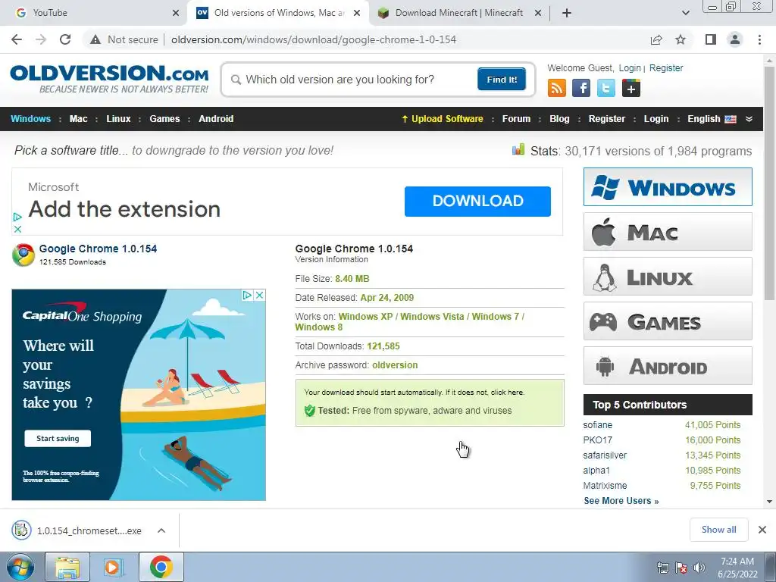Open Windows Start menu
Viewport: 776px width, 582px height.
20,567
